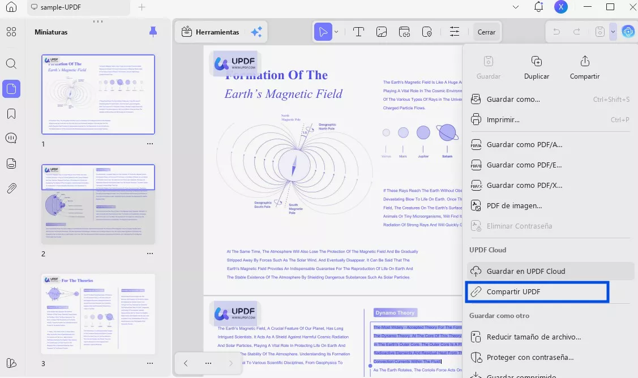Open the layers icon at sidebar bottom
638x378 pixels.
[x=11, y=363]
